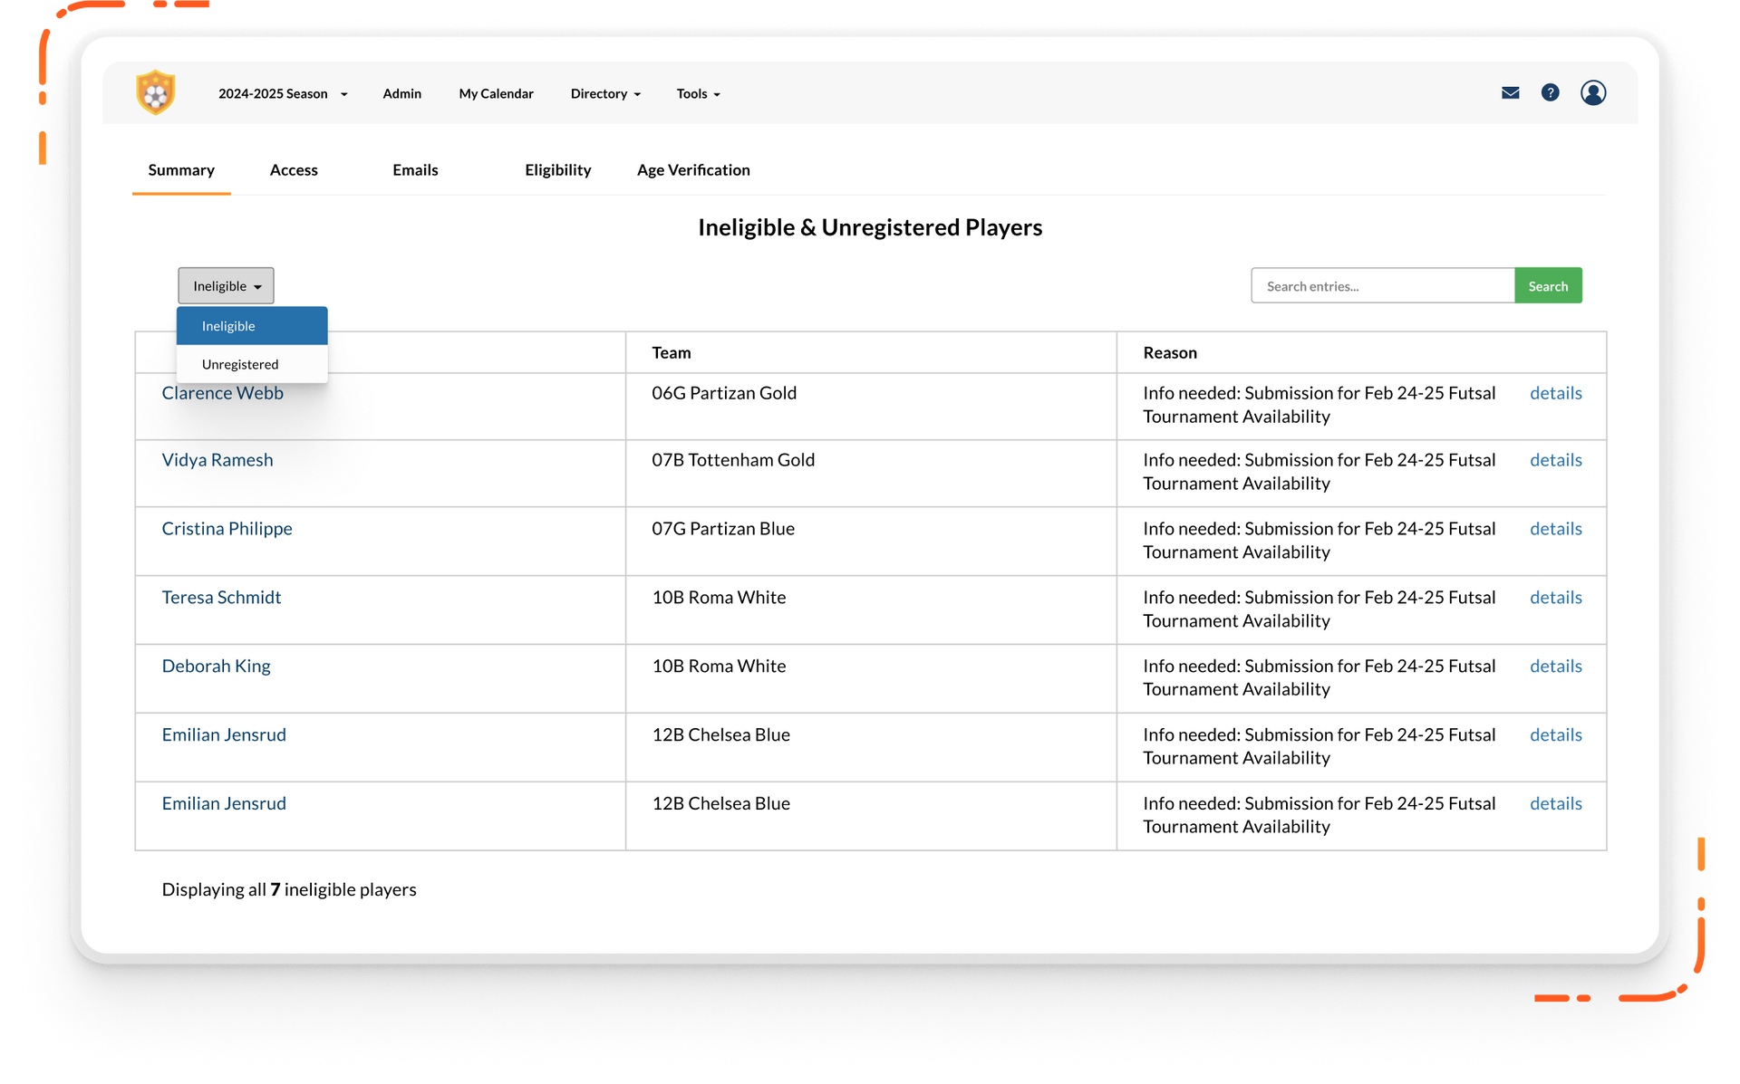Expand the Ineligible dropdown filter
The height and width of the screenshot is (1084, 1740).
click(x=225, y=286)
